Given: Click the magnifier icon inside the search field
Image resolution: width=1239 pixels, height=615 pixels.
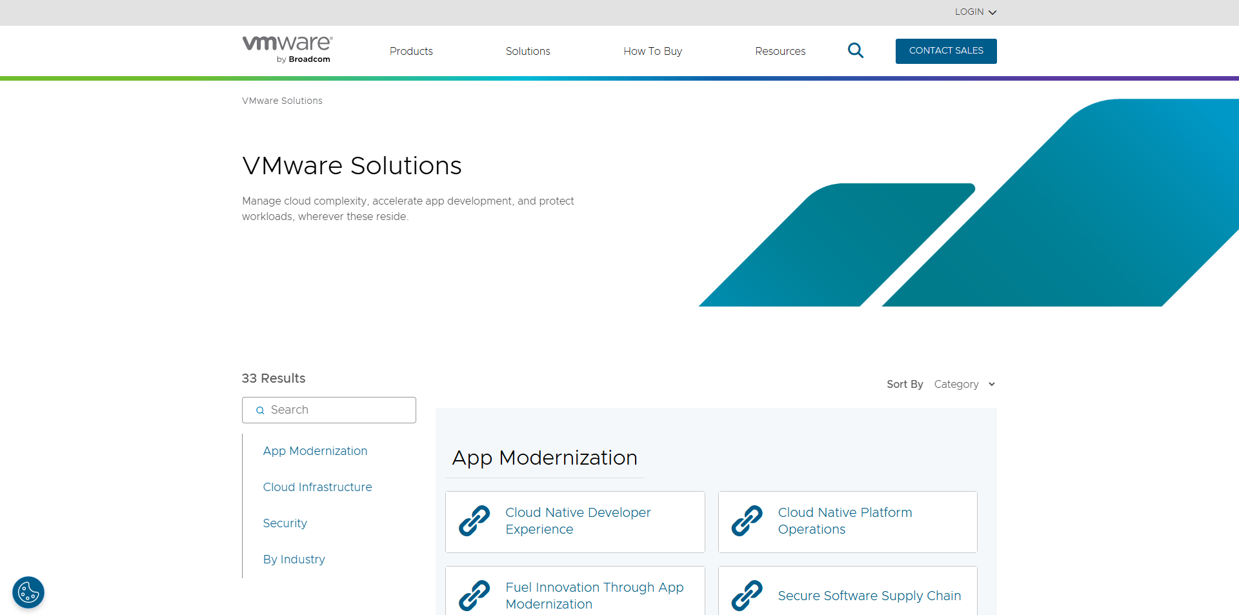Looking at the screenshot, I should coord(260,410).
